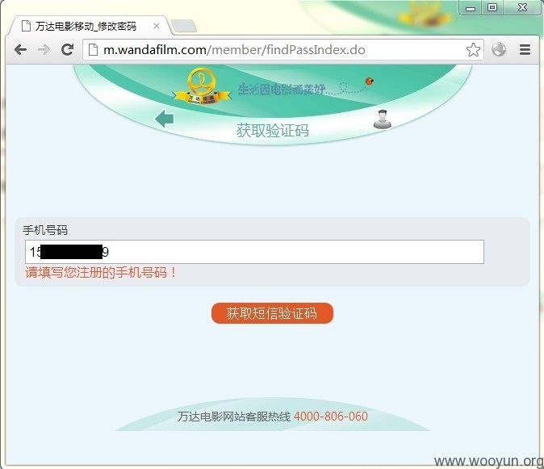Click the 手机号码 phone number input field
This screenshot has height=469, width=544.
point(254,252)
